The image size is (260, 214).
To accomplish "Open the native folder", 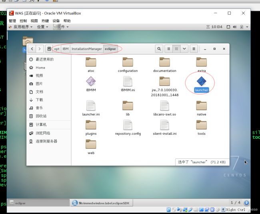I will point(202,108).
